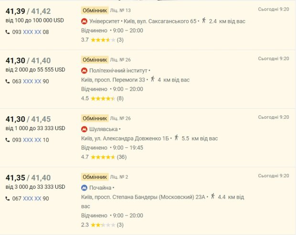Screen dimensions: 296x235
Task: Click the Обмінник badge with license № 2
Action: [x=95, y=177]
